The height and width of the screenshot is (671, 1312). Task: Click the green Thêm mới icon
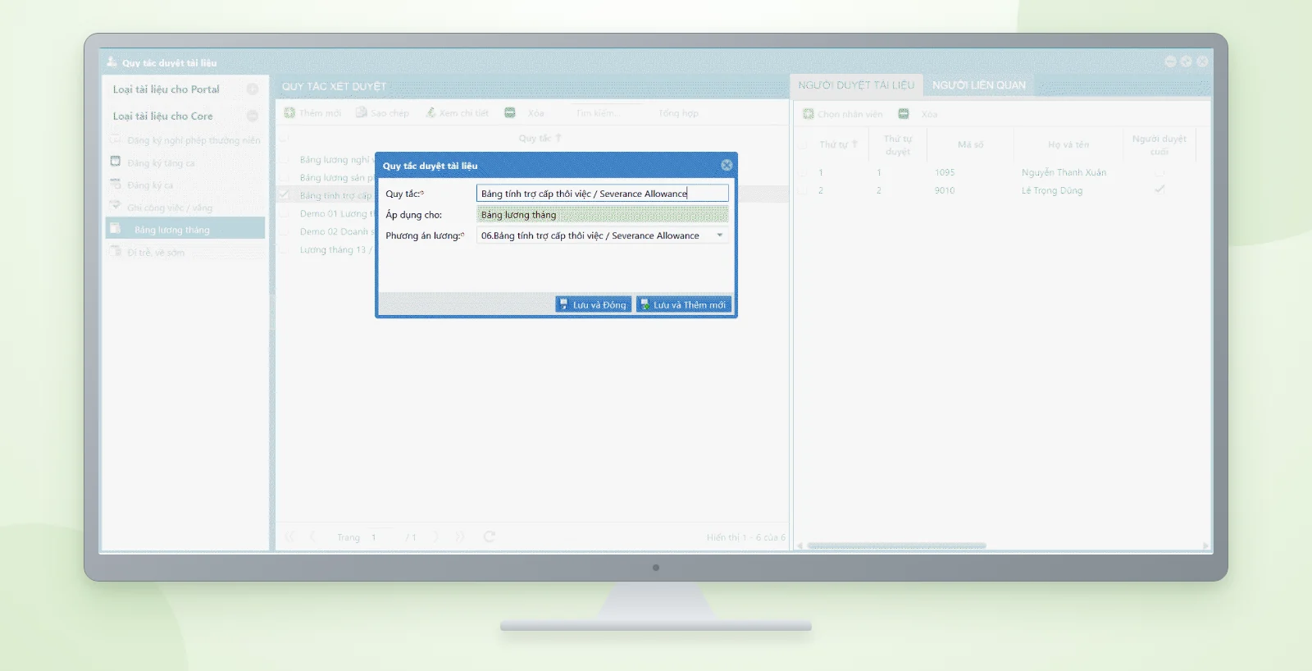pyautogui.click(x=289, y=112)
